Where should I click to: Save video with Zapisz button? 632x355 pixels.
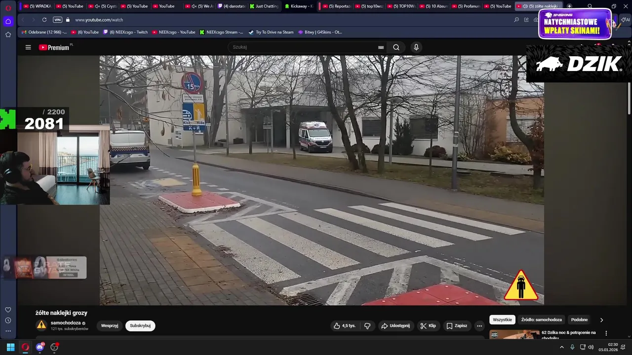tap(457, 326)
